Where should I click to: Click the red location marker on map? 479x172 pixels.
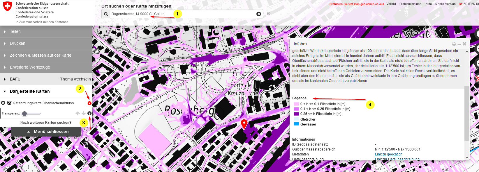[244, 124]
